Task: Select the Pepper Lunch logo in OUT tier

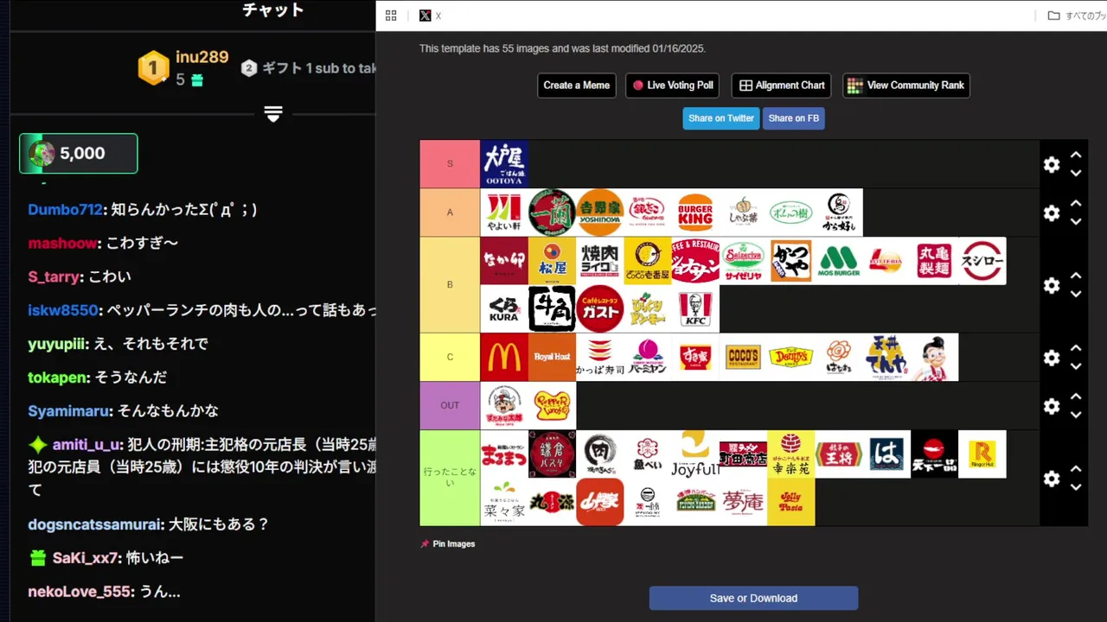Action: (x=552, y=406)
